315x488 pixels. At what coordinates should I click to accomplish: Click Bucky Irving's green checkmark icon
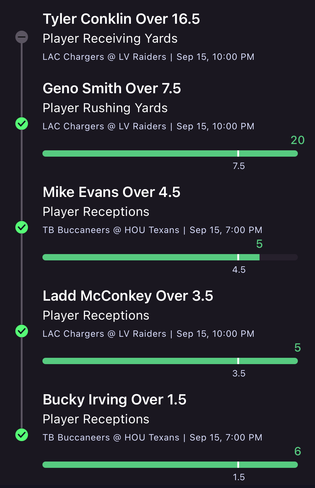pos(22,435)
